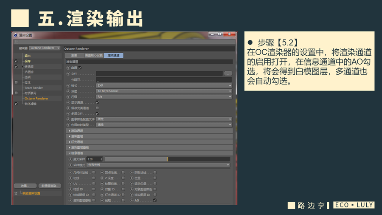
Task: Open the 渲染器 Octane Renderer dropdown
Action: tap(45, 48)
